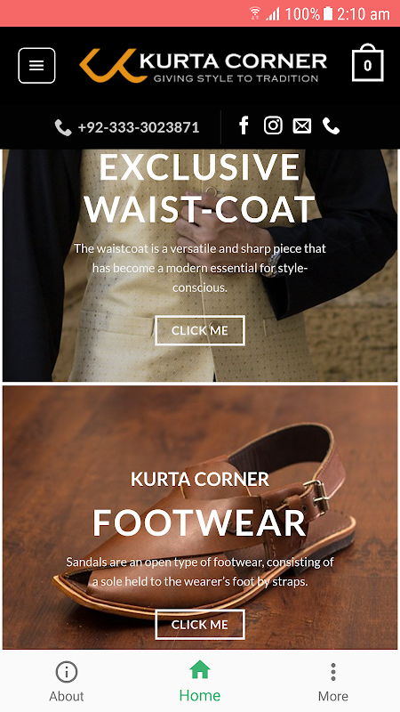
Task: Select the Home tab
Action: (x=200, y=682)
